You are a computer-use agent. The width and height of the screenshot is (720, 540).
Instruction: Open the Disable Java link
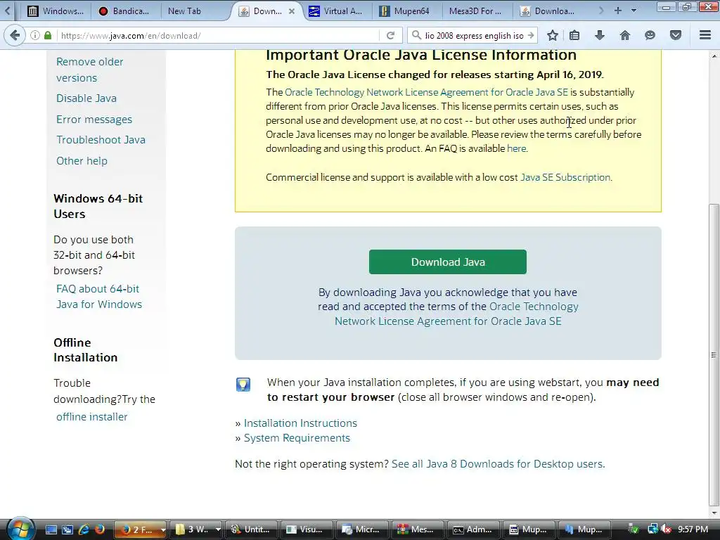[86, 98]
